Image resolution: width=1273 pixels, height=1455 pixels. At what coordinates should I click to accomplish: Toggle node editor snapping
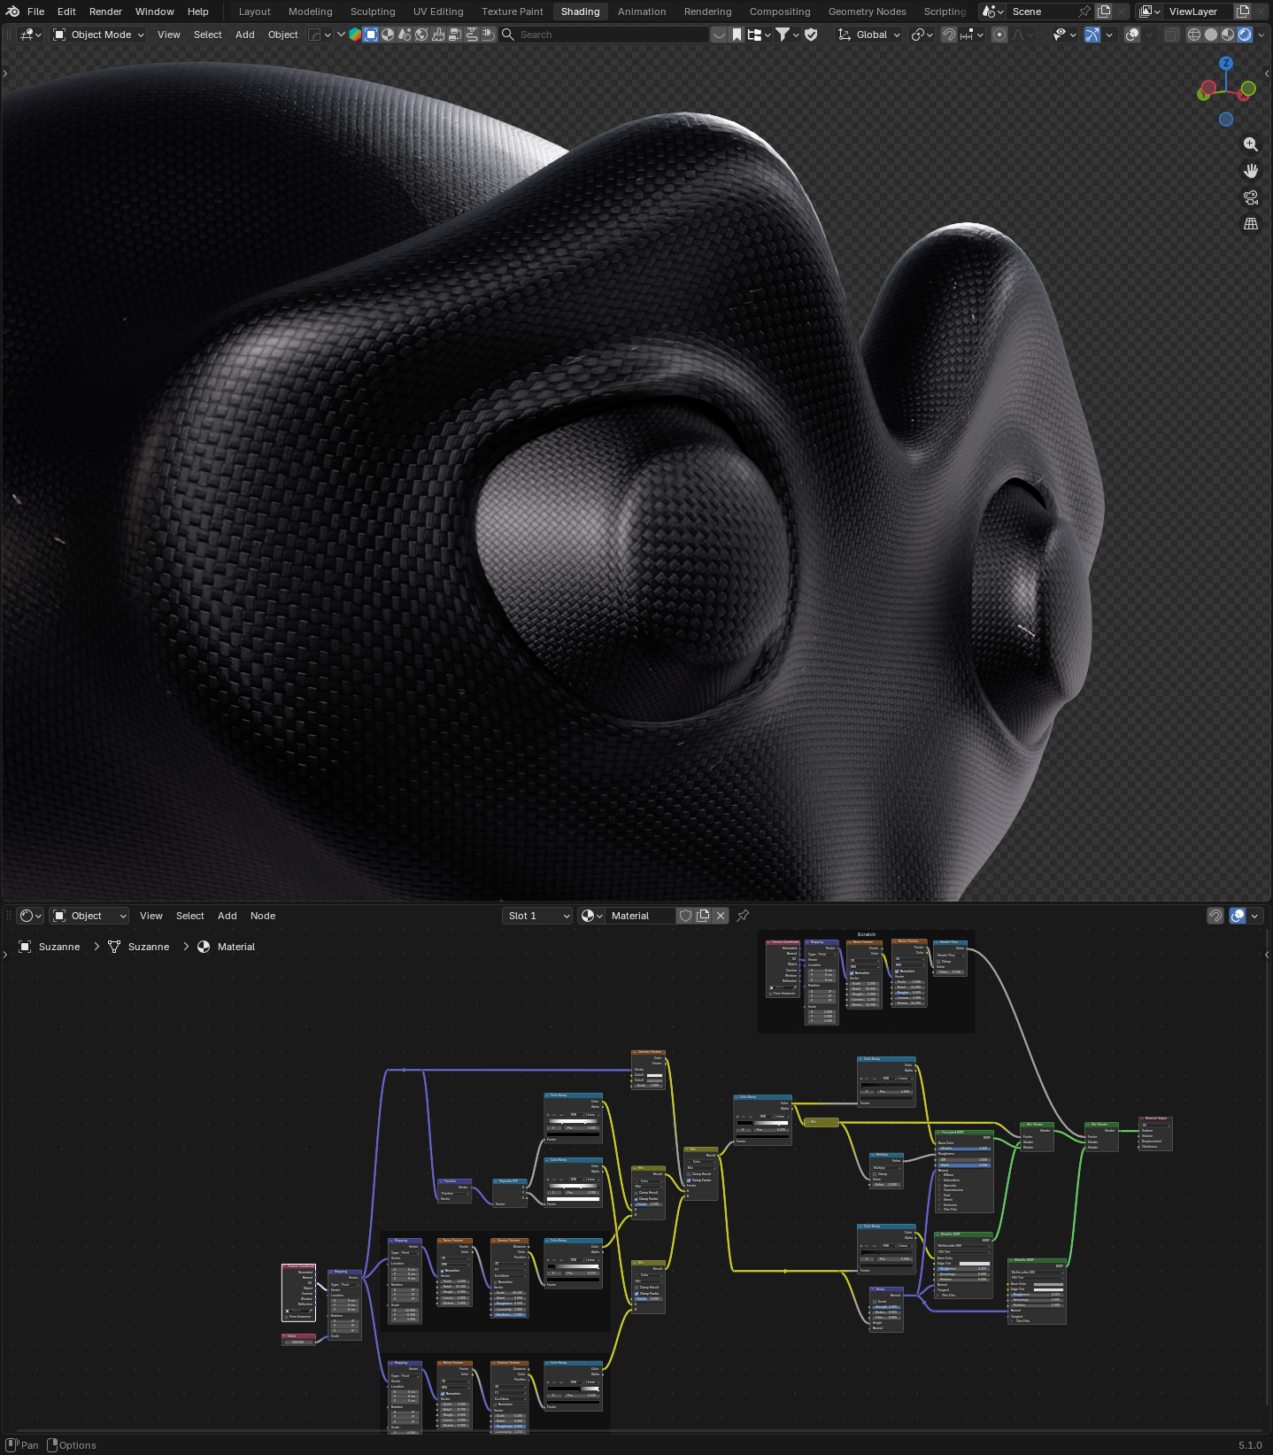click(1215, 916)
